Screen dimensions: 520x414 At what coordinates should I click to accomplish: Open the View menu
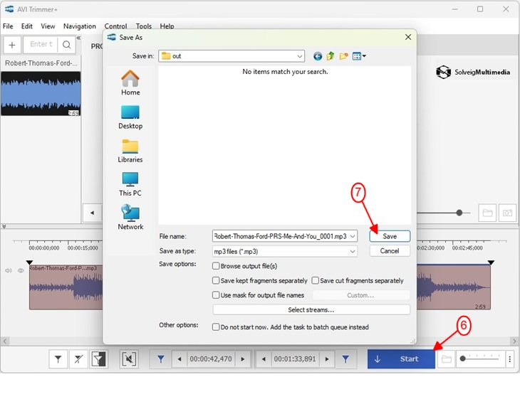(48, 26)
